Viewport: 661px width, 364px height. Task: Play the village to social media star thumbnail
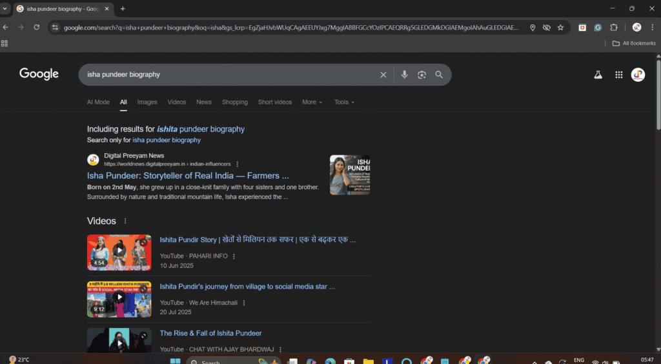119,299
